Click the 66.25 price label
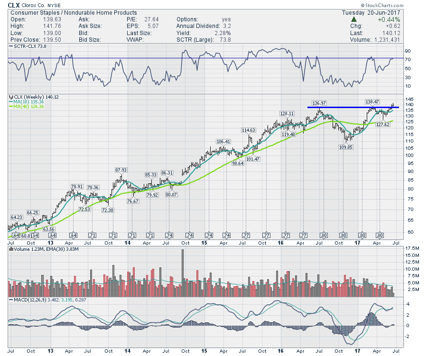 click(33, 212)
